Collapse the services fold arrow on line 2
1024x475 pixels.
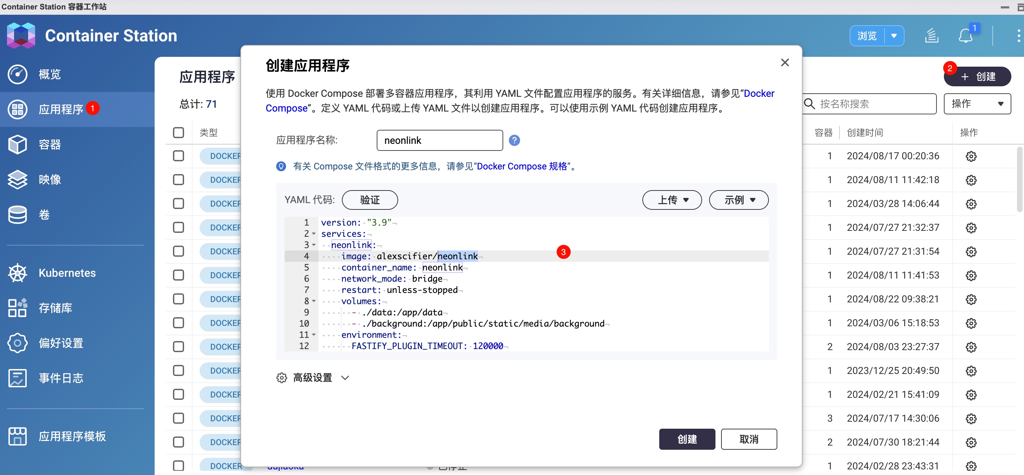[314, 234]
